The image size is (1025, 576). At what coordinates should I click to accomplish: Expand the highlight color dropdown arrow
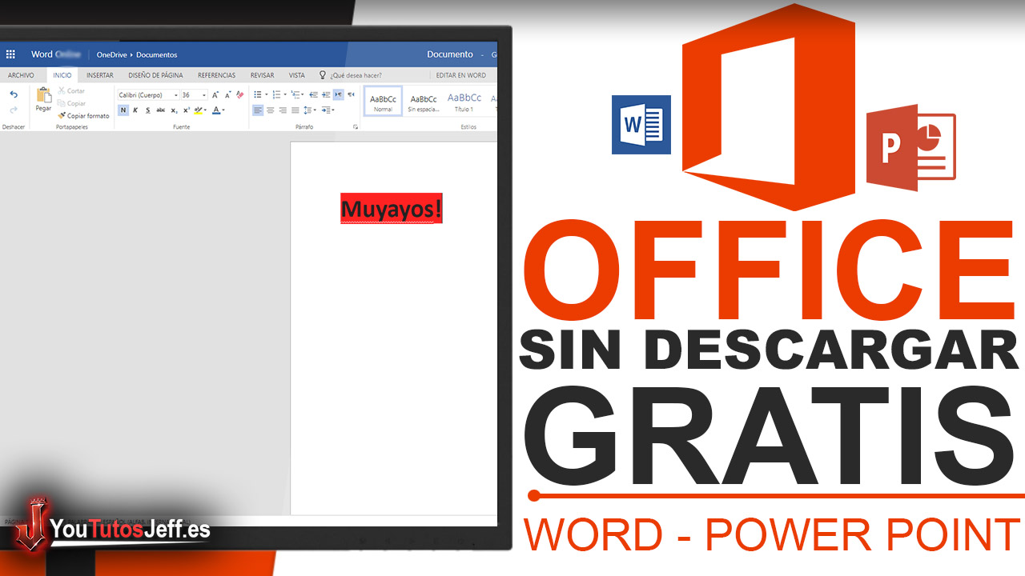tap(205, 110)
